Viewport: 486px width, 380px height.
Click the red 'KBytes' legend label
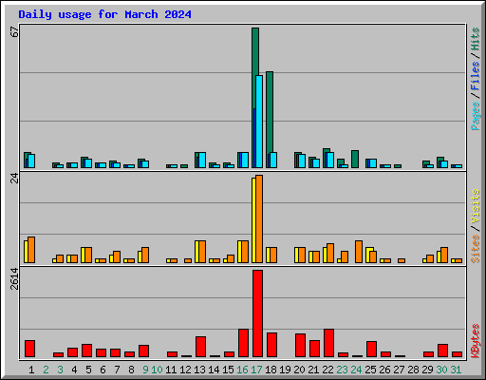tap(476, 341)
